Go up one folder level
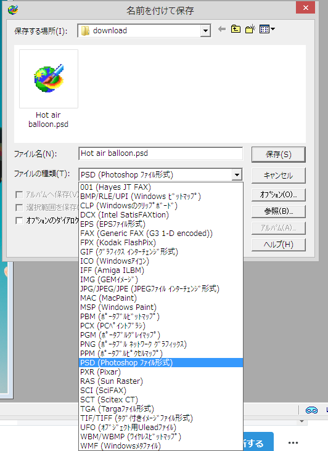Screen dimensions: 328x451 click(x=236, y=29)
